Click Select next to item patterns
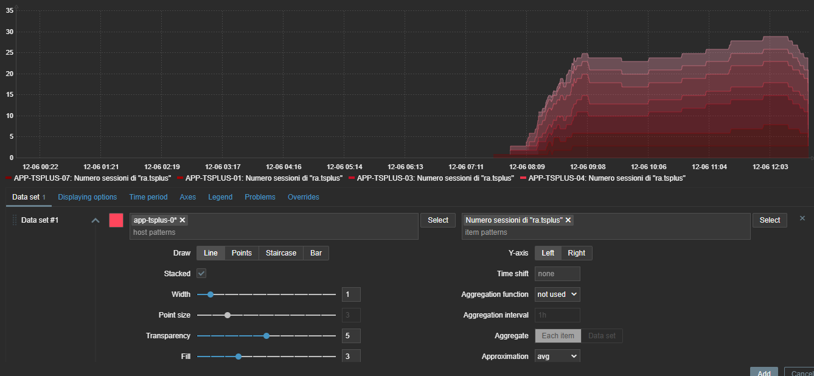 pos(770,220)
